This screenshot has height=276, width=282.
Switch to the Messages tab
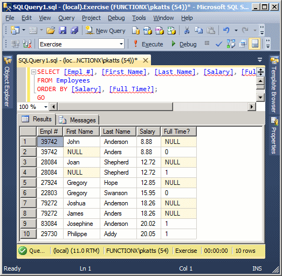coord(78,120)
